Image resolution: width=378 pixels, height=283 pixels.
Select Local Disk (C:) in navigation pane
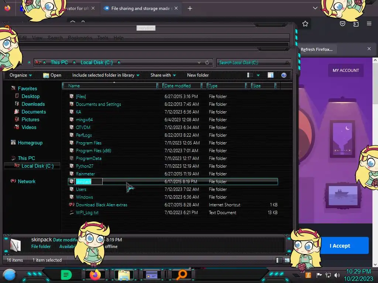37,166
